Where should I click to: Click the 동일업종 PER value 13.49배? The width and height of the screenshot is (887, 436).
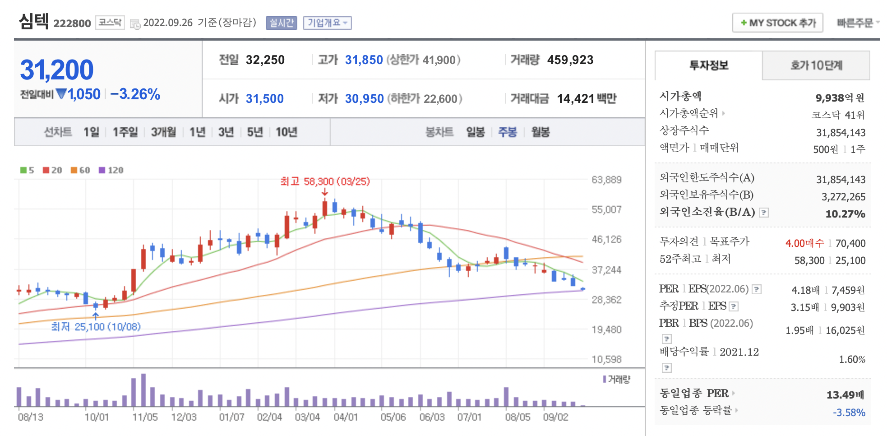pyautogui.click(x=845, y=395)
